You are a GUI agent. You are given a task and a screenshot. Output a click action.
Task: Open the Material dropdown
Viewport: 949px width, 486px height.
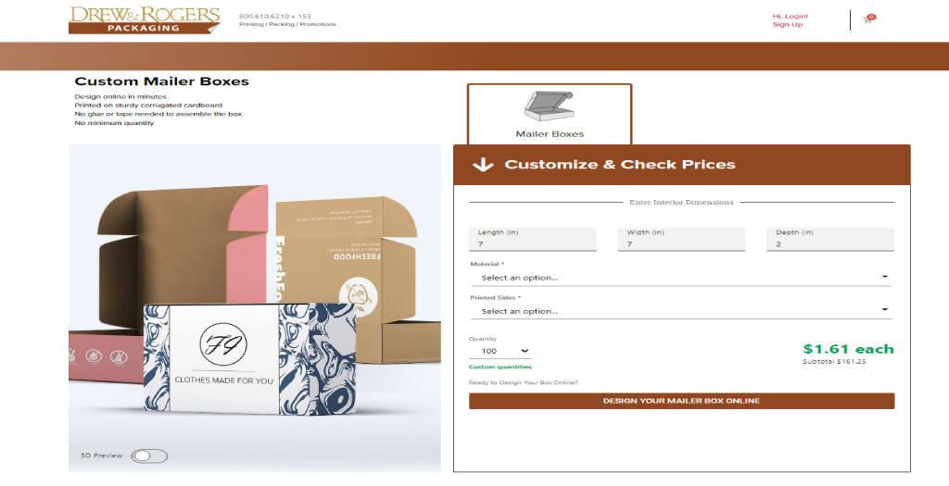click(681, 278)
